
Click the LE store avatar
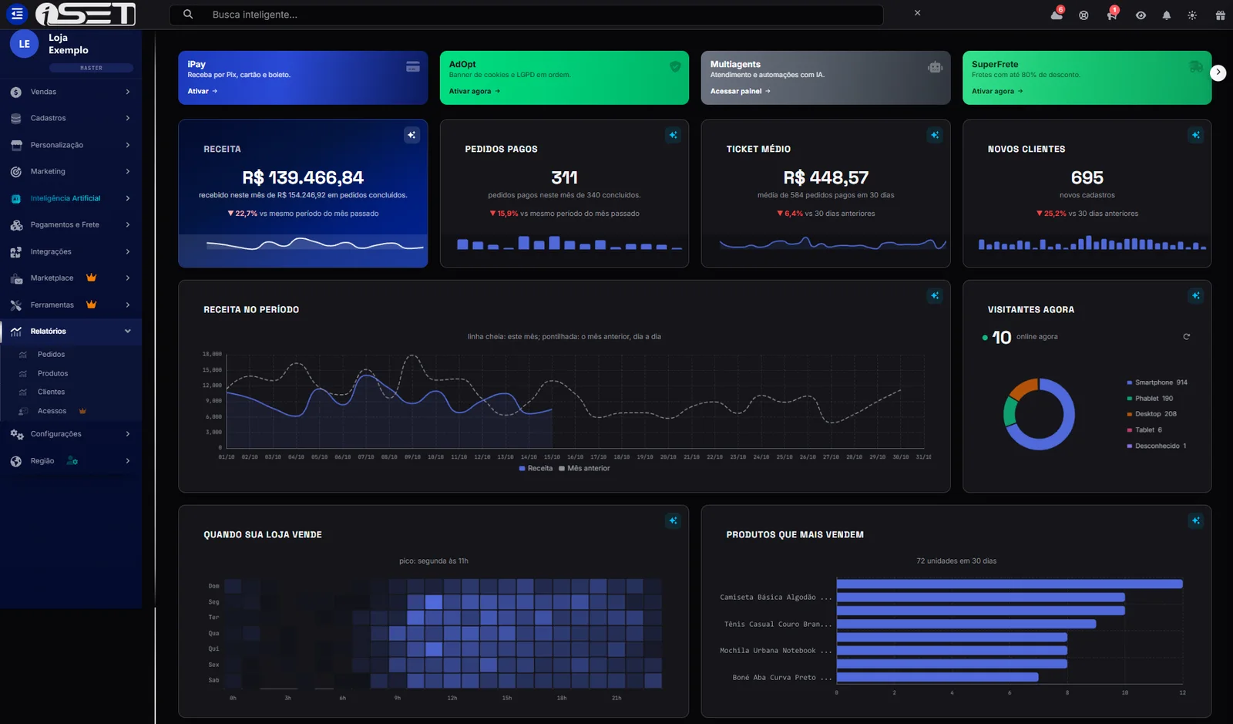pos(25,44)
